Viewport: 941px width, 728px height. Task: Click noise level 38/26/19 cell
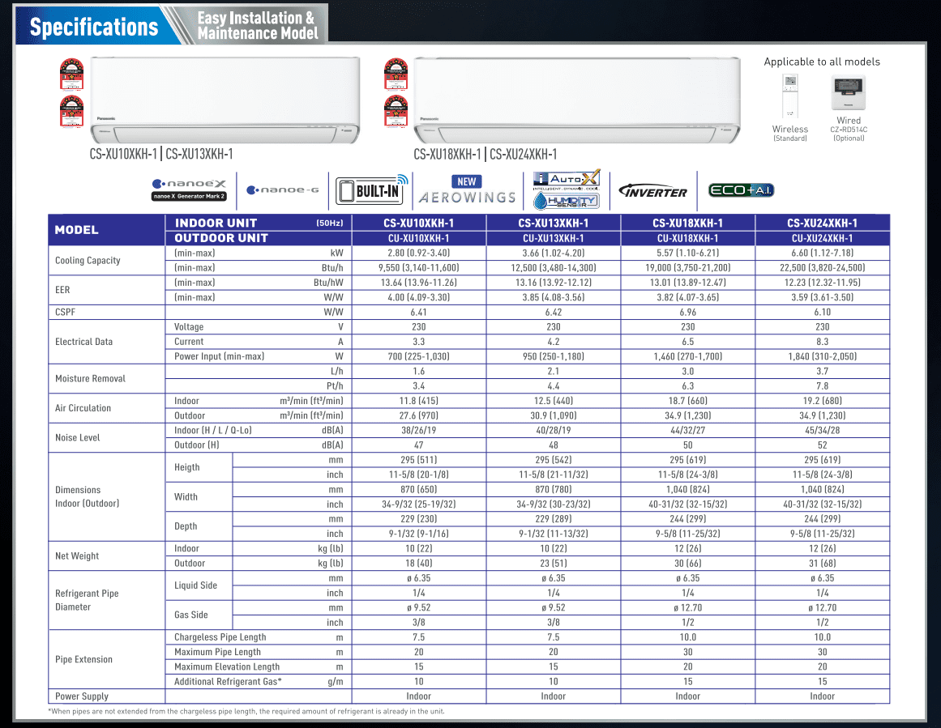(419, 430)
